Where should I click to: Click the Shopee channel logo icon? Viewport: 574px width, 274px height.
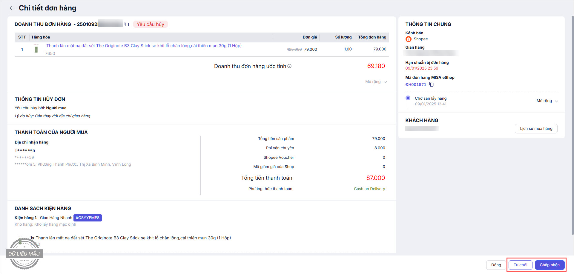[x=408, y=39]
